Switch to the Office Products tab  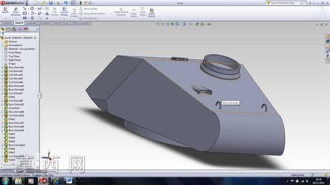click(x=81, y=23)
